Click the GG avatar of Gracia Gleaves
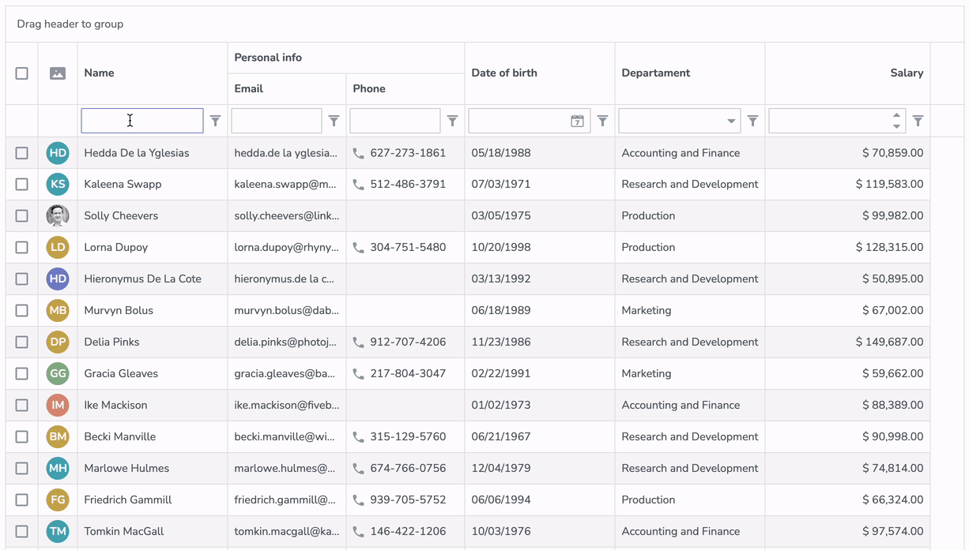This screenshot has width=969, height=550. click(58, 374)
